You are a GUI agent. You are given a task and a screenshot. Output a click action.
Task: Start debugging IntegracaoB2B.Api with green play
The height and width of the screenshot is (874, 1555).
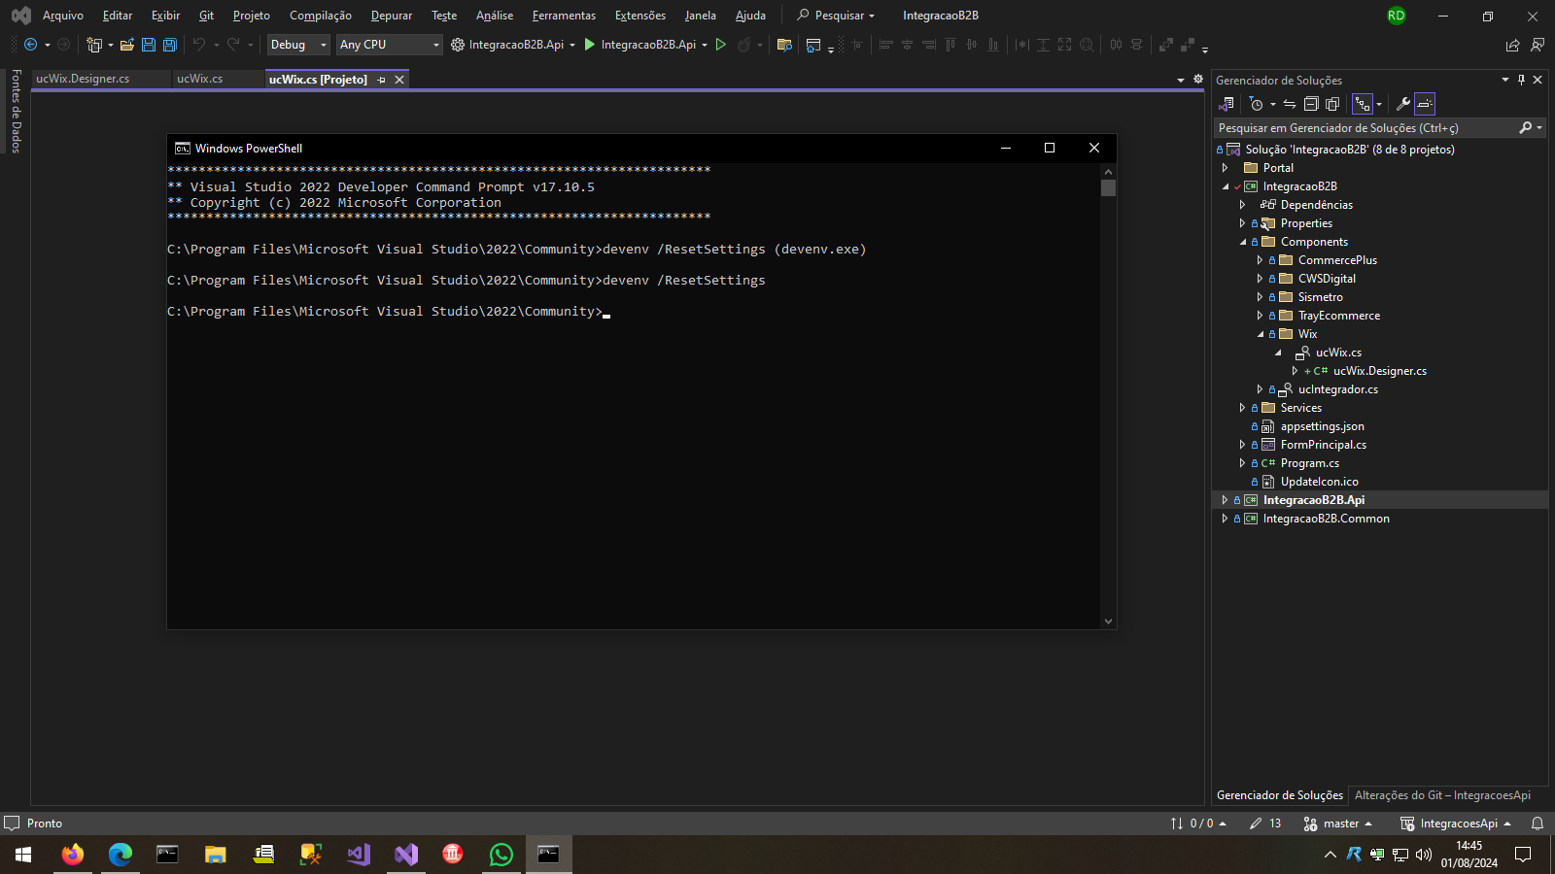[x=589, y=45]
